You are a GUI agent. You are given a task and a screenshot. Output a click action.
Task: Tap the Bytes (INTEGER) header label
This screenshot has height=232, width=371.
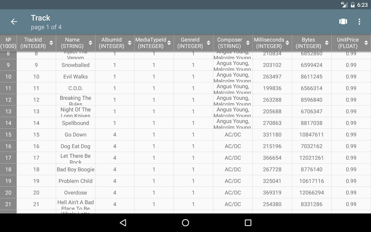coord(308,43)
